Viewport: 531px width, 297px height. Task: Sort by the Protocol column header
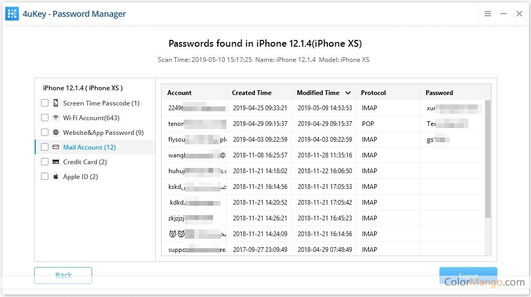pos(373,93)
